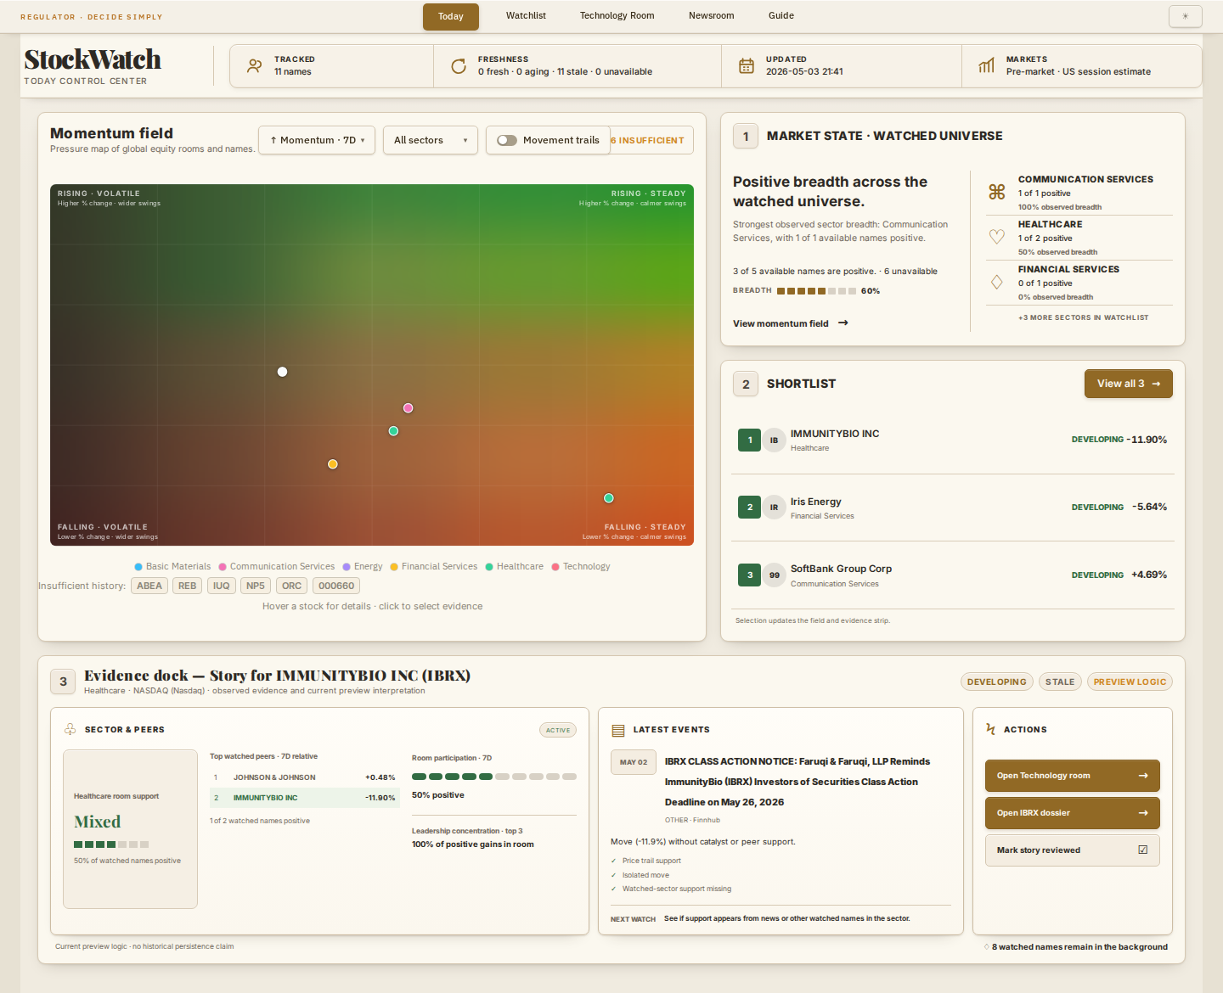Open the IBRX class action notice headline
Image resolution: width=1223 pixels, height=993 pixels.
coord(797,782)
